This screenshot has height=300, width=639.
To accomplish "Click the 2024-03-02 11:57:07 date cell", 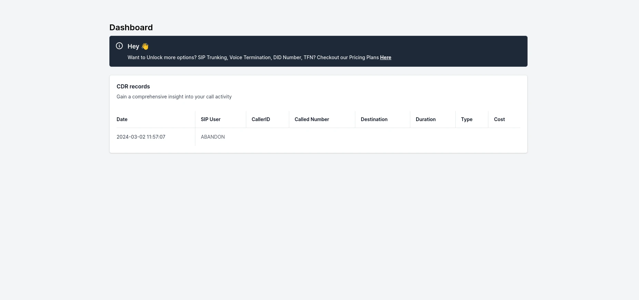I will [x=141, y=137].
